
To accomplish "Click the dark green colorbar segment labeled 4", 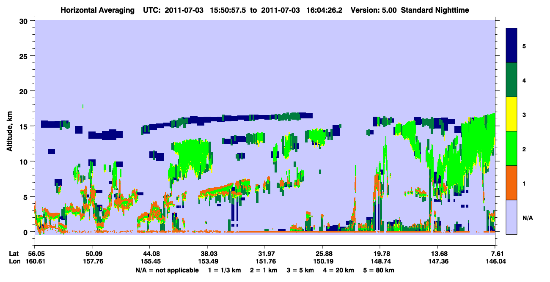I will [x=511, y=80].
